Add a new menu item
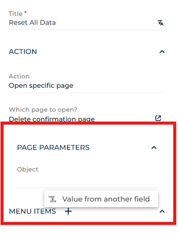This screenshot has width=178, height=234. point(68,211)
